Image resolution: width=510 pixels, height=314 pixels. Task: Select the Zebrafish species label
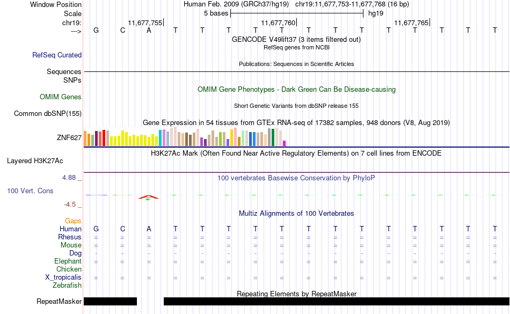click(x=67, y=285)
